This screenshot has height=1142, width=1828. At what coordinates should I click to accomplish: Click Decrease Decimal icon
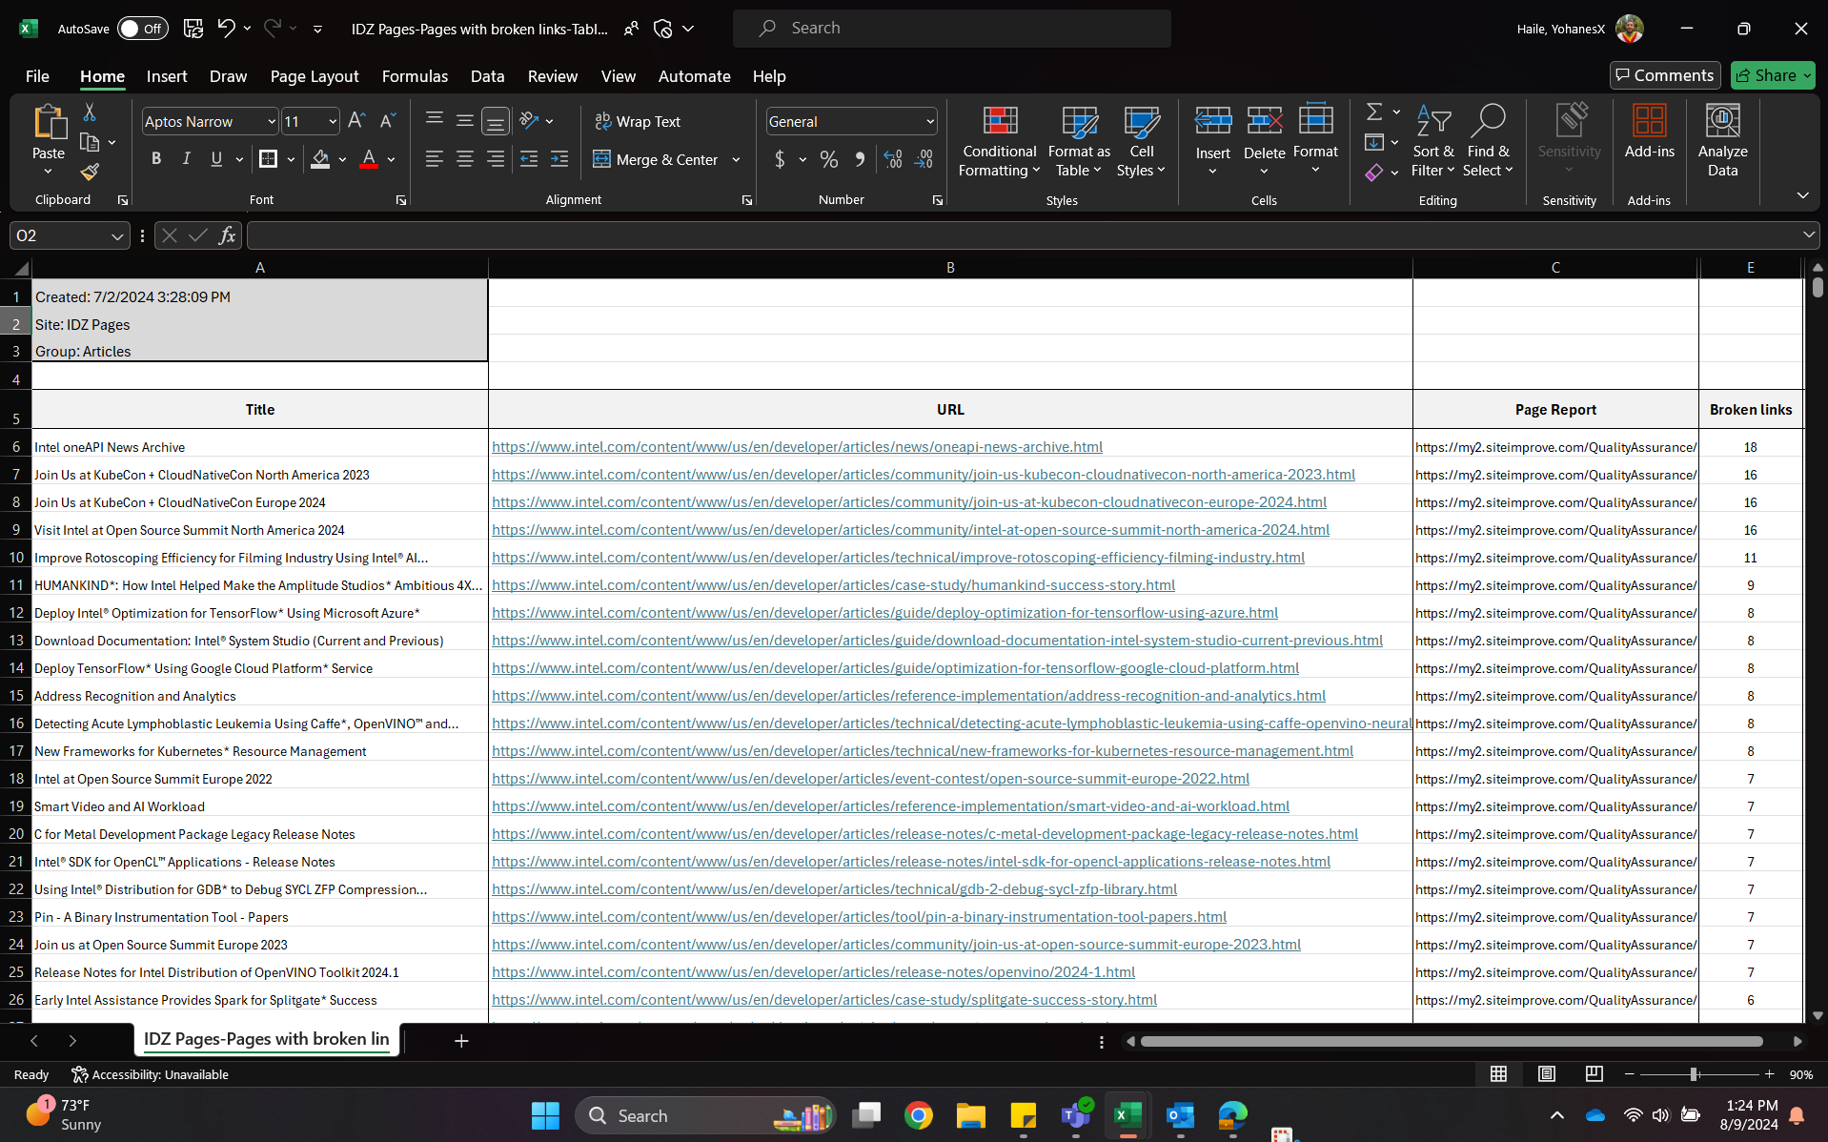pyautogui.click(x=924, y=160)
